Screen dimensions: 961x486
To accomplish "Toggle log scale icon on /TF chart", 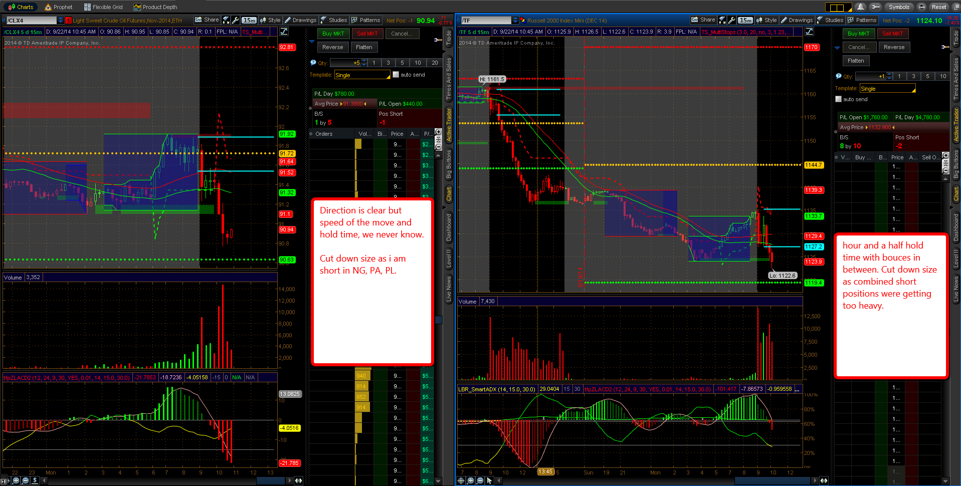I will coord(809,32).
